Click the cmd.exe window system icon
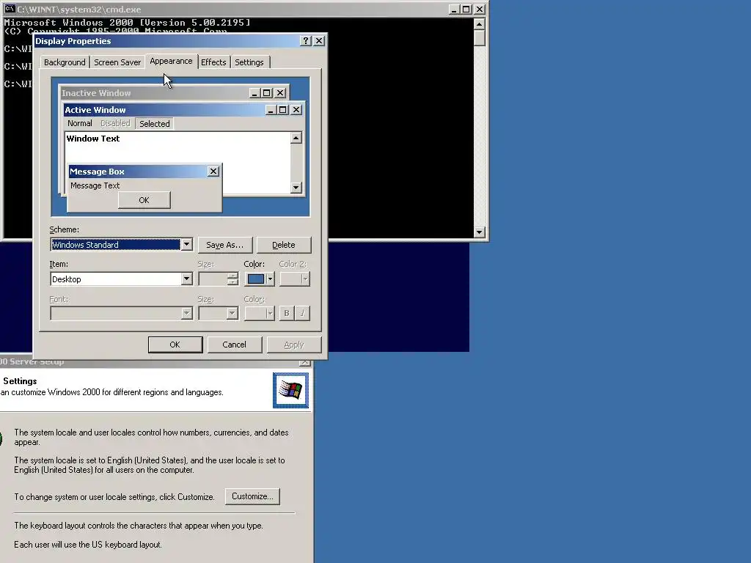751x563 pixels. click(9, 9)
